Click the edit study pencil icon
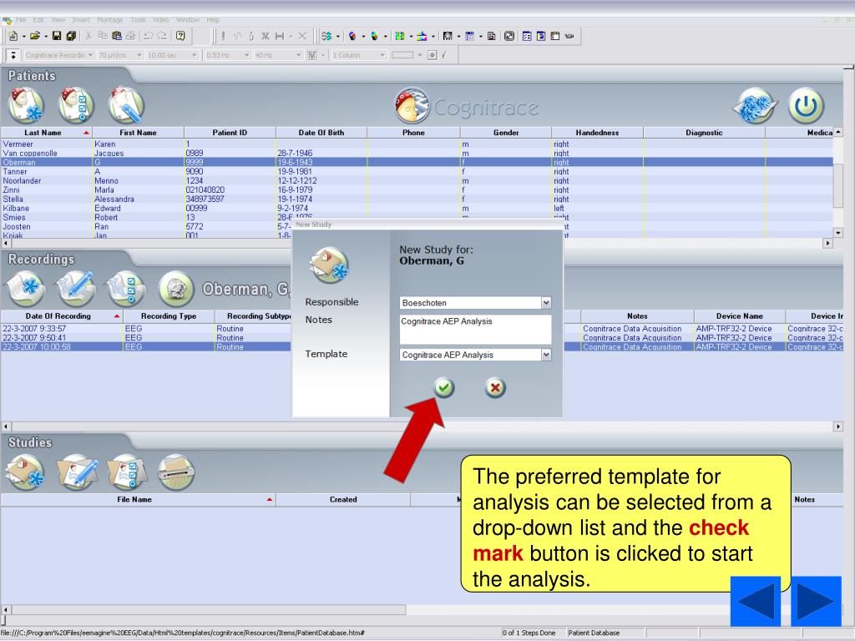 [77, 472]
